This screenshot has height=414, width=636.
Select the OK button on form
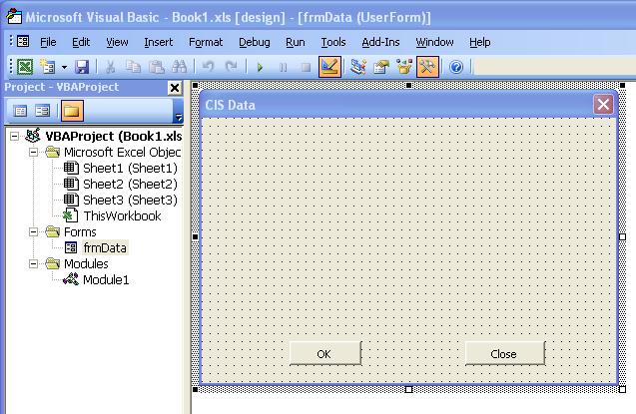pyautogui.click(x=323, y=353)
